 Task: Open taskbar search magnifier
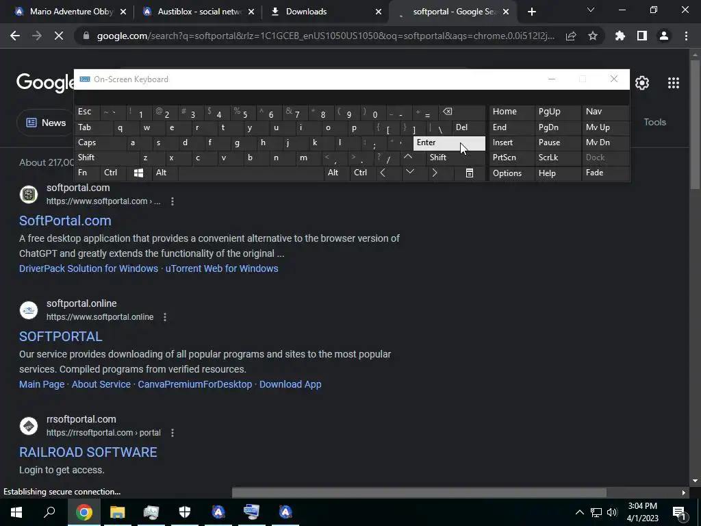[49, 512]
